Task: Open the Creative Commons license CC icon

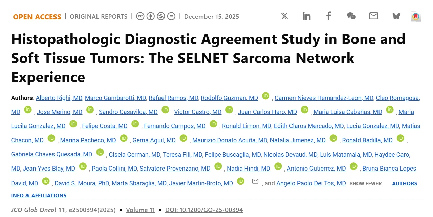Action: click(x=140, y=16)
